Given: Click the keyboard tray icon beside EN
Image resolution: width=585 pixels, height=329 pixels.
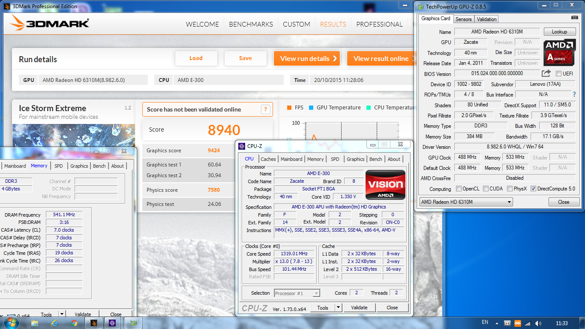Looking at the screenshot, I should pos(507,323).
